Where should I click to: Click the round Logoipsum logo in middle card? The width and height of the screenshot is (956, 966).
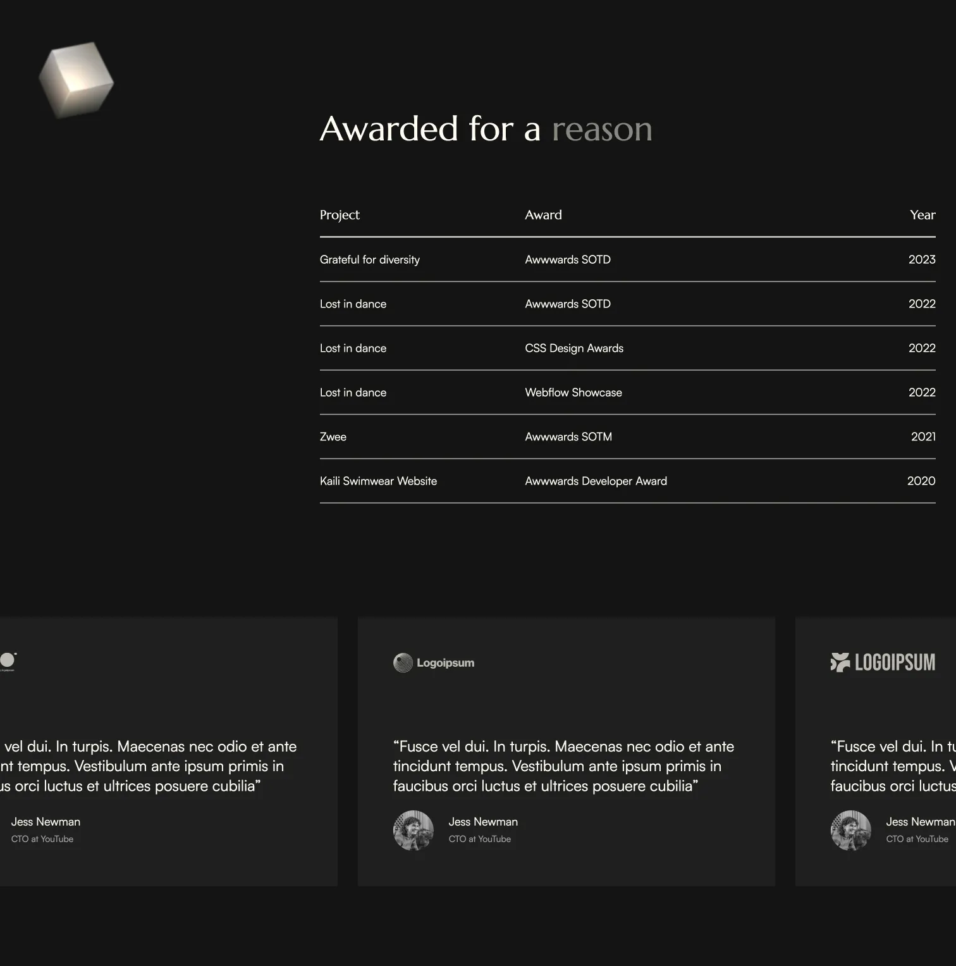tap(434, 662)
